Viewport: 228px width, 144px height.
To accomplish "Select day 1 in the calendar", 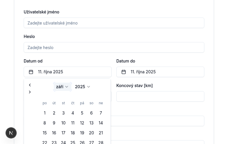I will point(45,113).
